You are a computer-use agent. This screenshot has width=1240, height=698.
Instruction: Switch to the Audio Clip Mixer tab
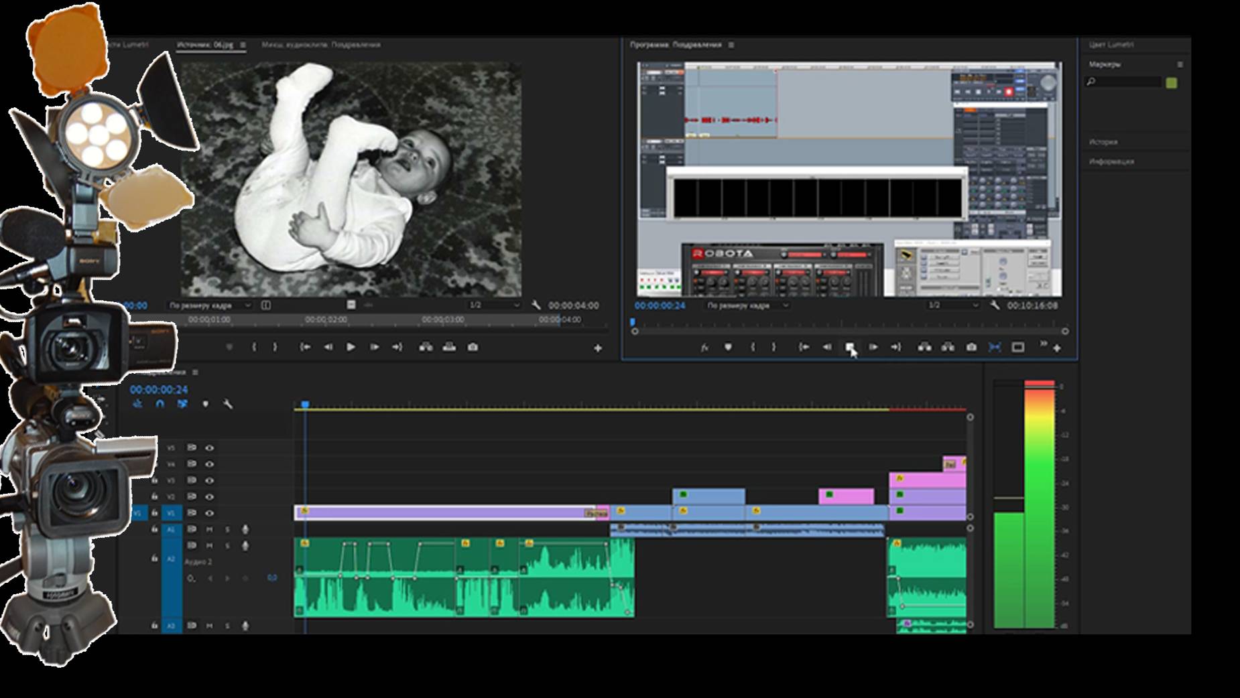(321, 45)
